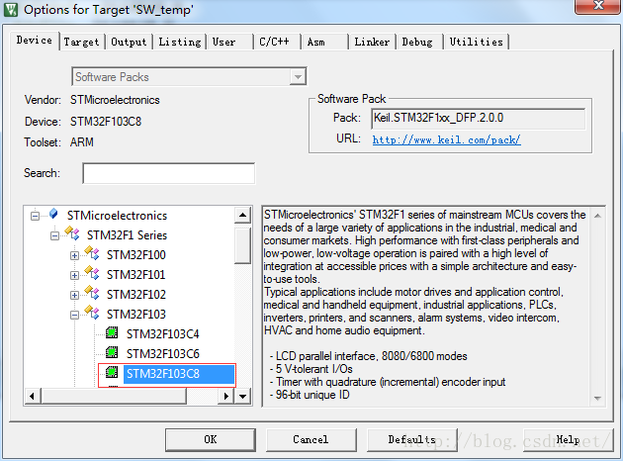The image size is (623, 461).
Task: Click device tree scroll down arrow
Action: 242,397
